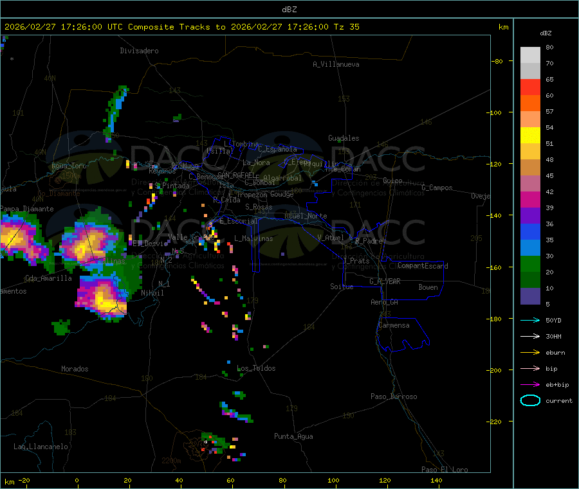
Task: Click the 'J_Prats' map label
Action: [x=356, y=261]
